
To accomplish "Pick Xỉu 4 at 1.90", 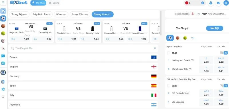I will [x=221, y=102].
